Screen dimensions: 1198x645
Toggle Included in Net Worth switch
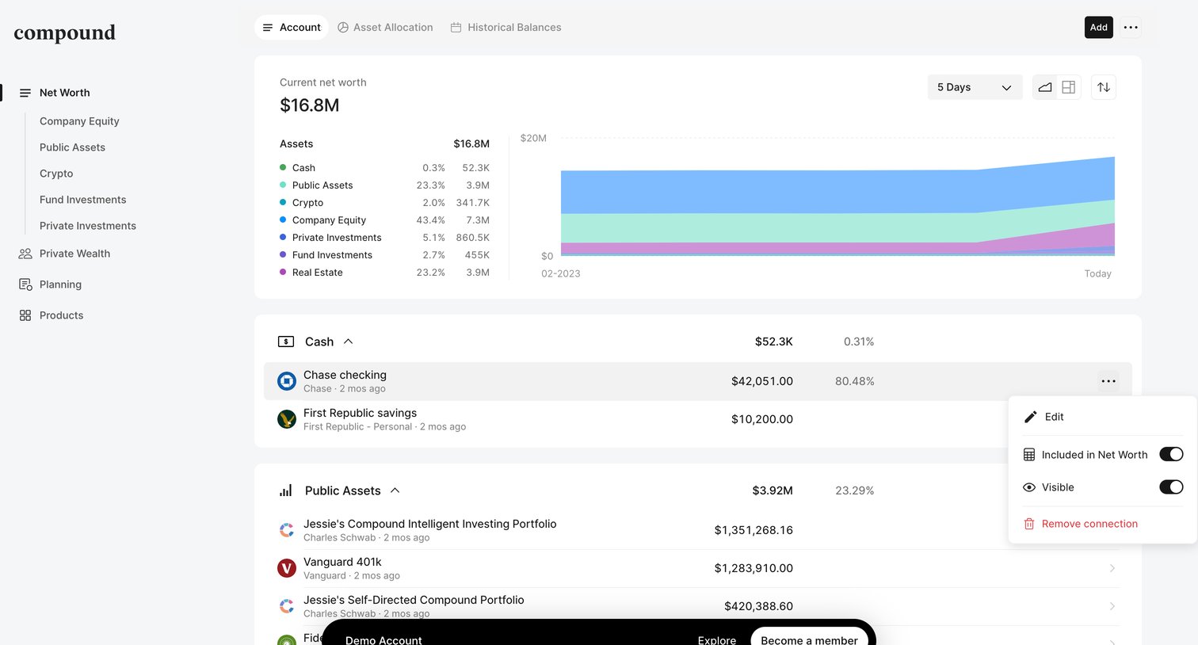1171,454
